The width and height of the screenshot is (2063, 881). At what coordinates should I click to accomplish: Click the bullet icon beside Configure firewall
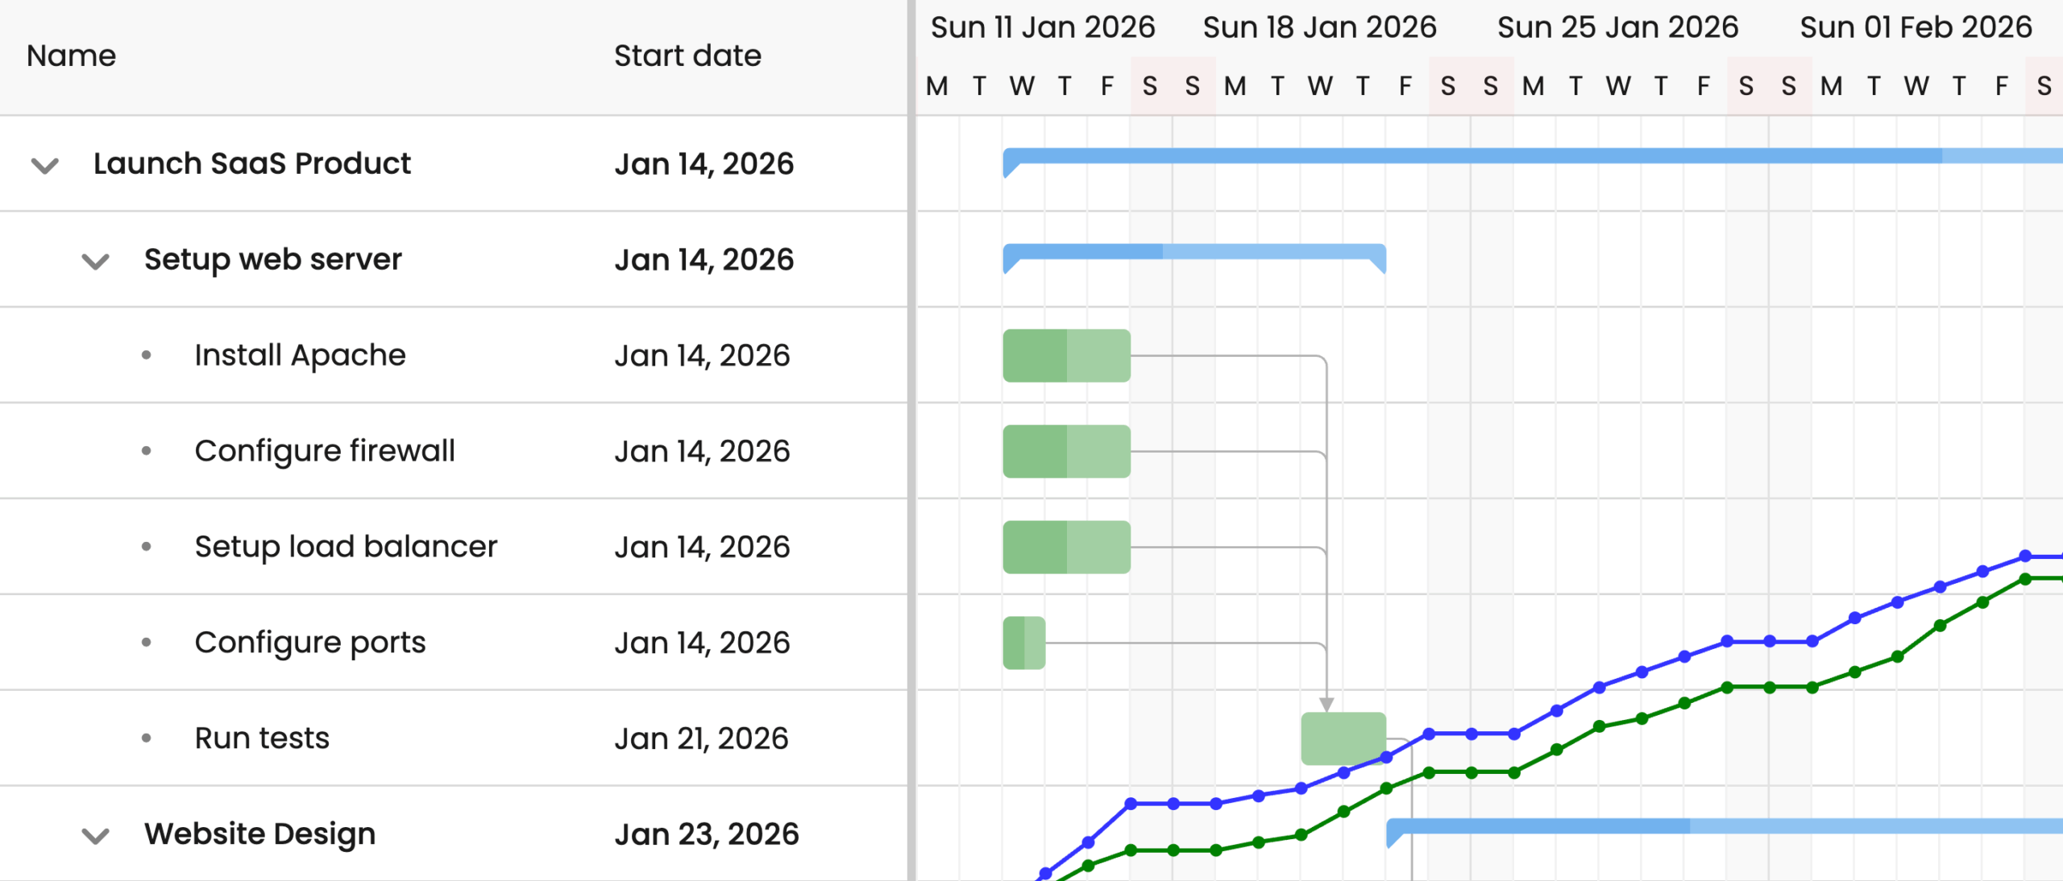pyautogui.click(x=147, y=451)
